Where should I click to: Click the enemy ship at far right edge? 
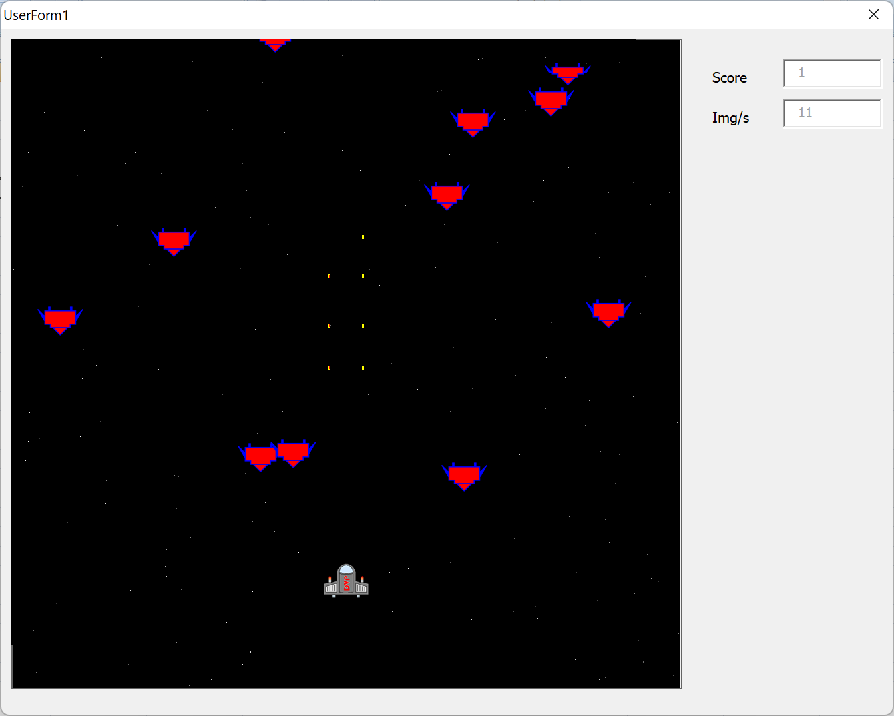point(608,314)
